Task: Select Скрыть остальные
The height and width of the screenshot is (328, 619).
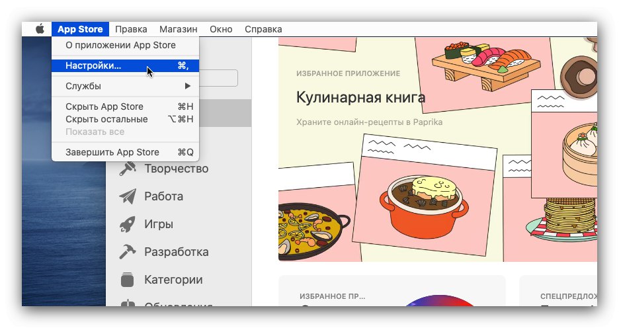Action: 125,119
